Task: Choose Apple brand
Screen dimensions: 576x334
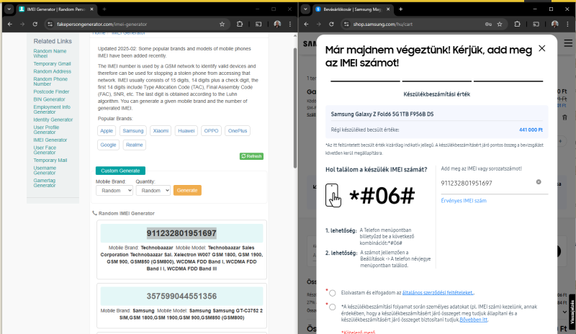Action: (107, 131)
